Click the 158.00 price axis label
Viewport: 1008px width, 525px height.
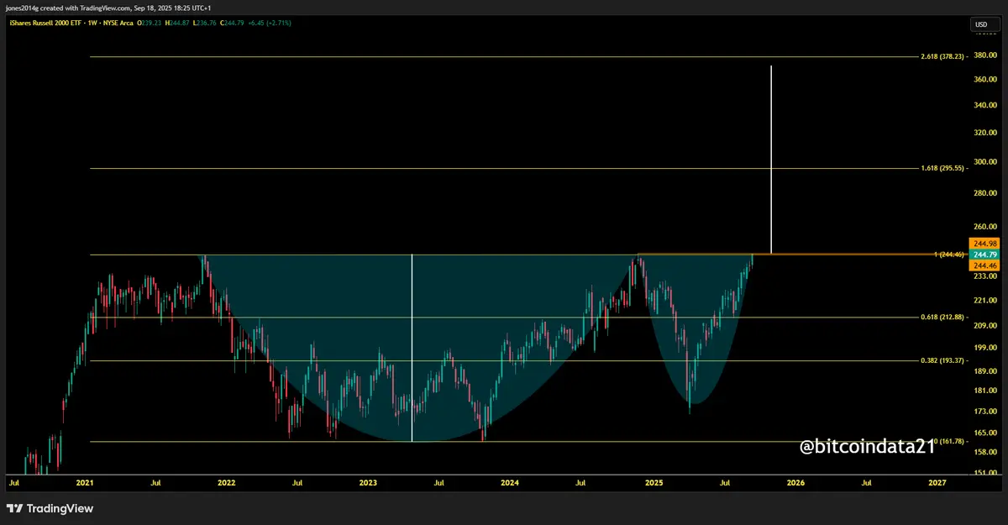985,452
